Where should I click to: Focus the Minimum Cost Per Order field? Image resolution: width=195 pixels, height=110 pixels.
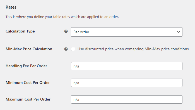tap(127, 83)
